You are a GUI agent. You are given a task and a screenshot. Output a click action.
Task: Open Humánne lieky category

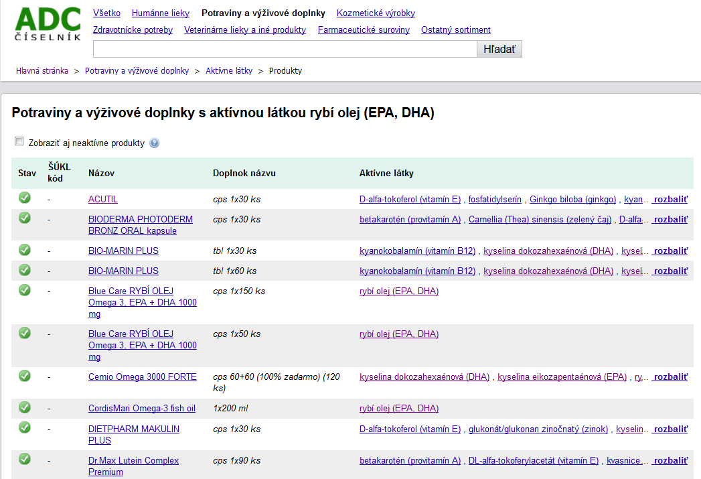tap(161, 13)
